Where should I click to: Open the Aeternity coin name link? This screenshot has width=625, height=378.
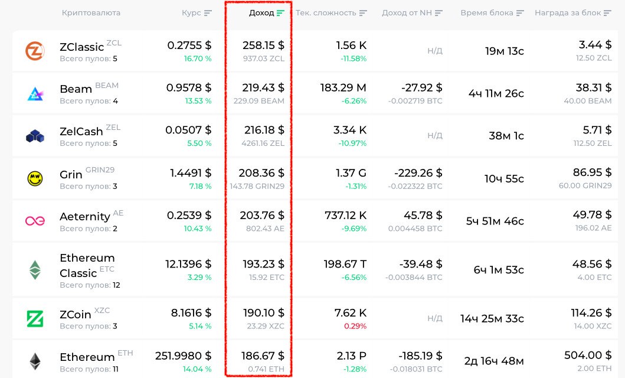85,217
